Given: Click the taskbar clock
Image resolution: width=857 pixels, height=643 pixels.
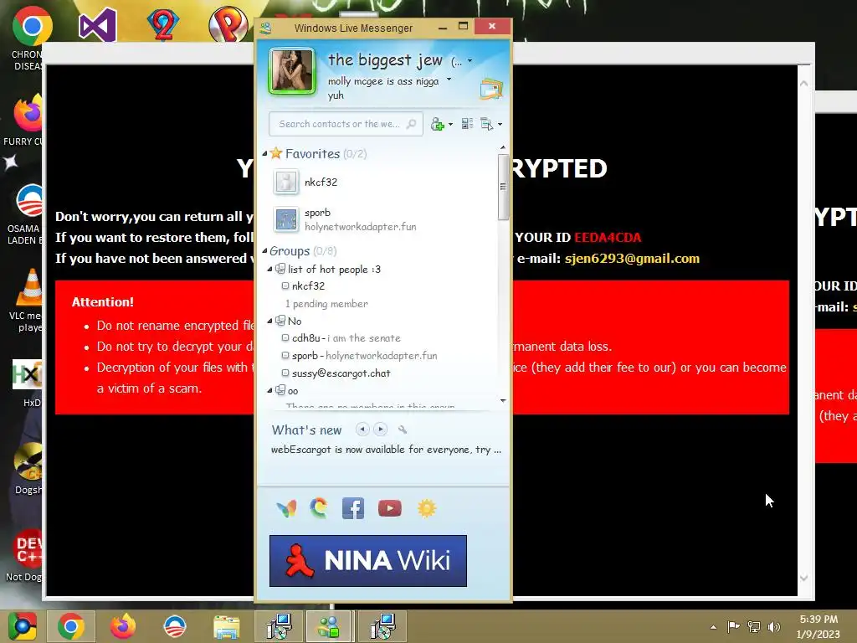Looking at the screenshot, I should coord(819,626).
